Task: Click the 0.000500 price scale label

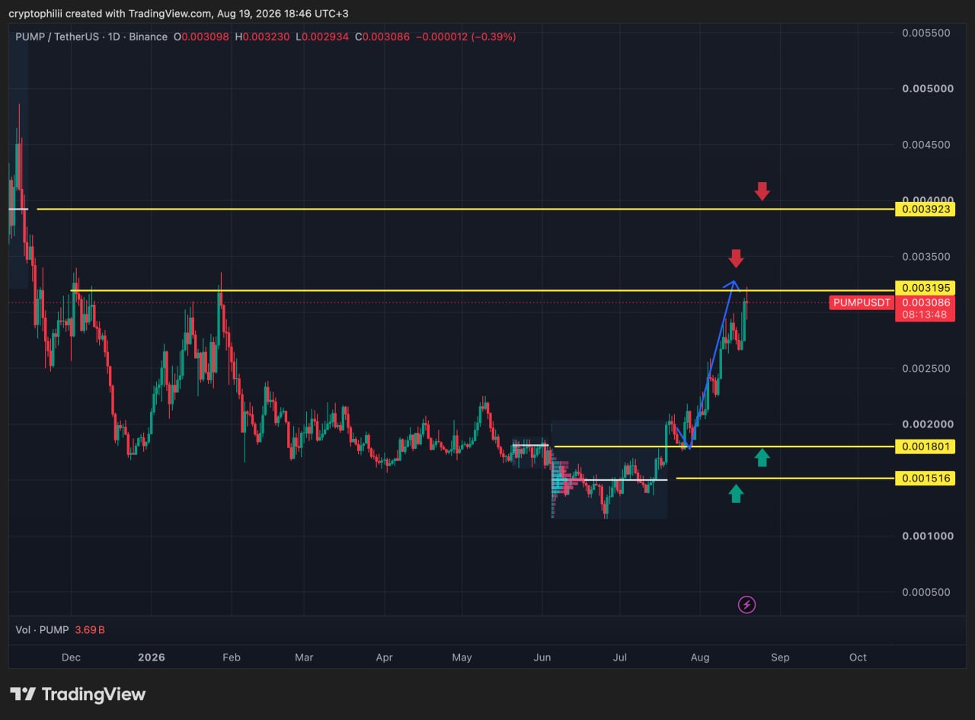Action: (x=927, y=593)
